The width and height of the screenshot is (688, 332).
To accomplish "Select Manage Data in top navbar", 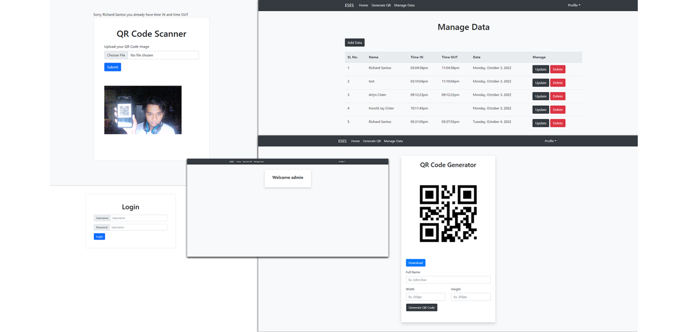I will 404,5.
